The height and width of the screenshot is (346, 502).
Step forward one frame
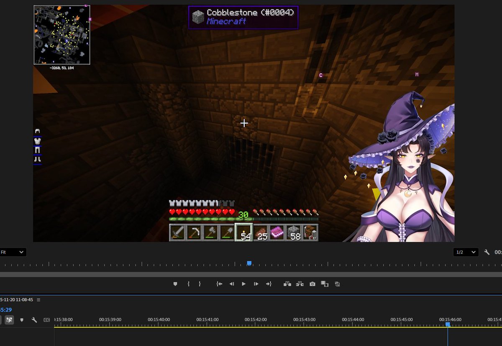(256, 284)
